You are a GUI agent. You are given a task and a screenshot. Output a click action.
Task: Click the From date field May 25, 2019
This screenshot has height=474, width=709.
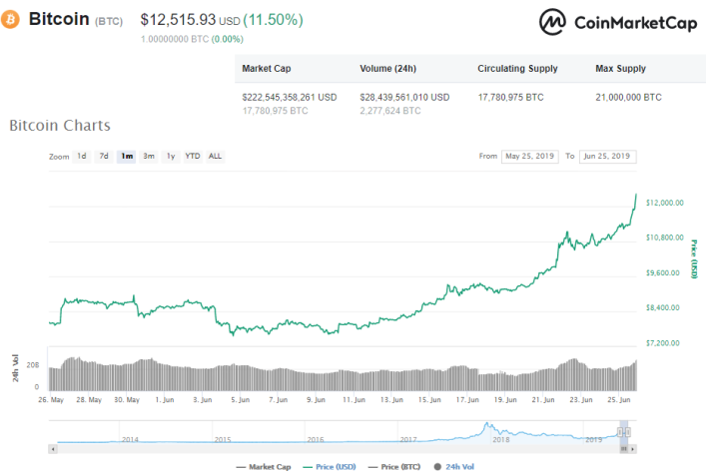click(x=530, y=157)
